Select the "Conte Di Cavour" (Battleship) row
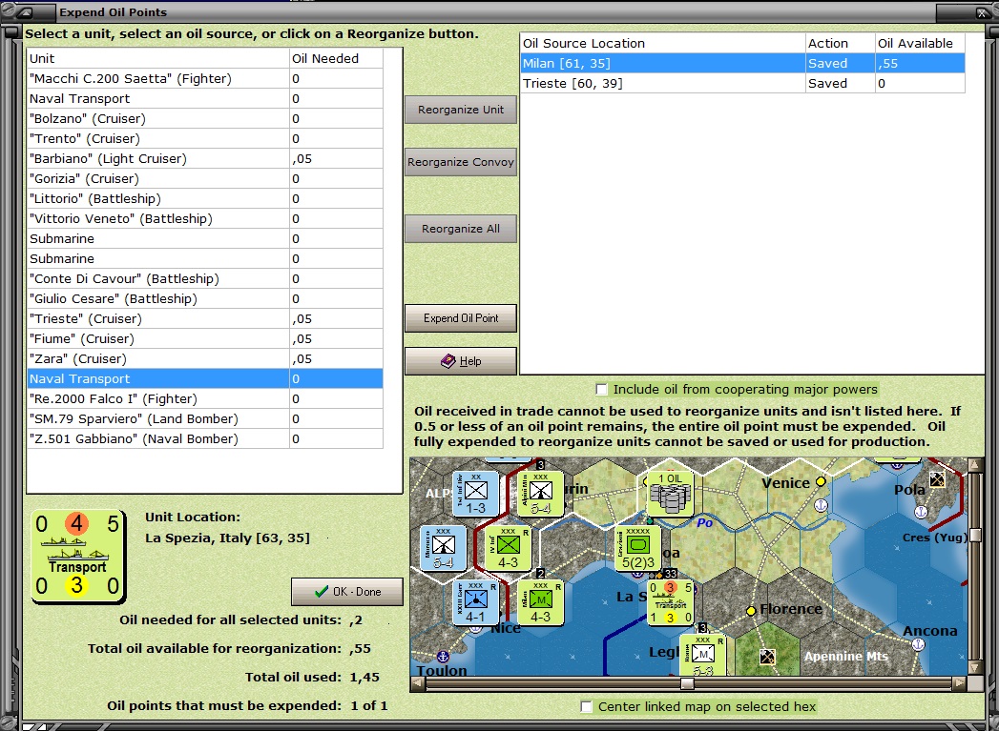Viewport: 999px width, 731px height. [205, 278]
